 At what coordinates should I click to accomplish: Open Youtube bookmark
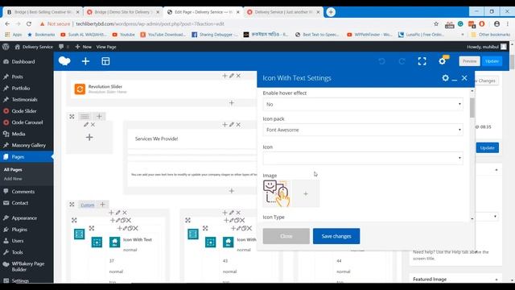[x=123, y=34]
